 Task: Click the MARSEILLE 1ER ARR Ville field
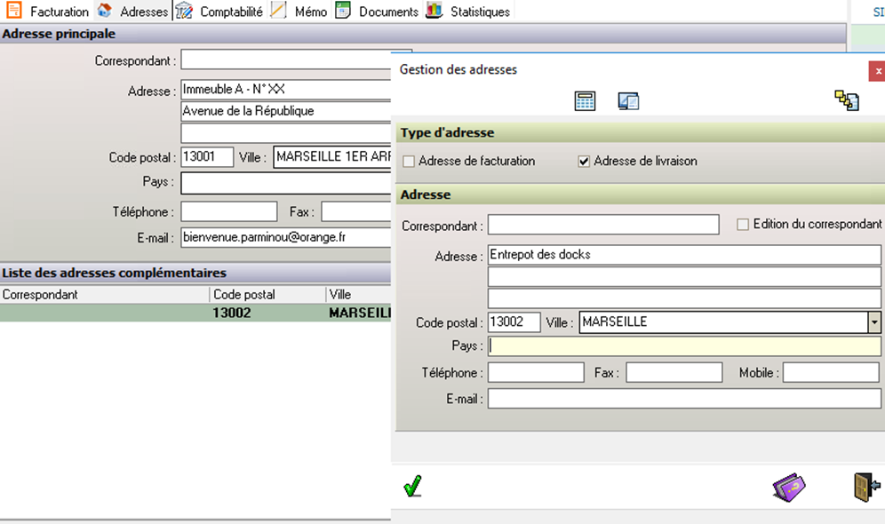click(x=332, y=157)
